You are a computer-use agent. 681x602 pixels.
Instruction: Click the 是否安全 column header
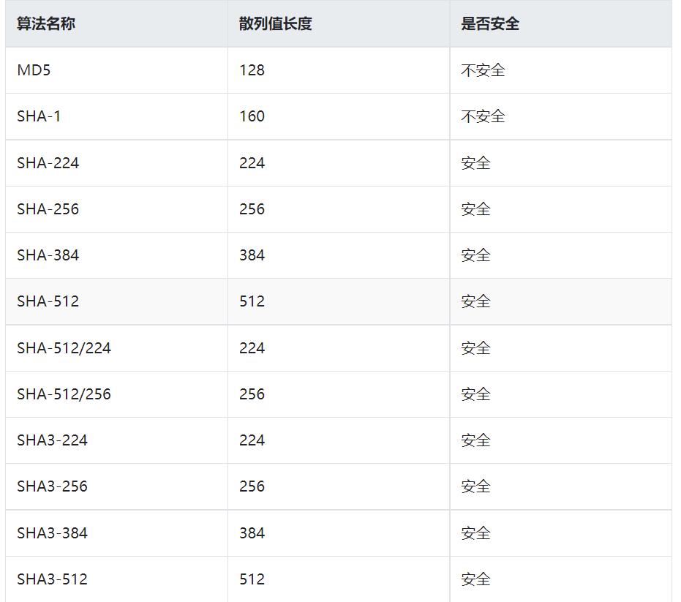[x=490, y=23]
